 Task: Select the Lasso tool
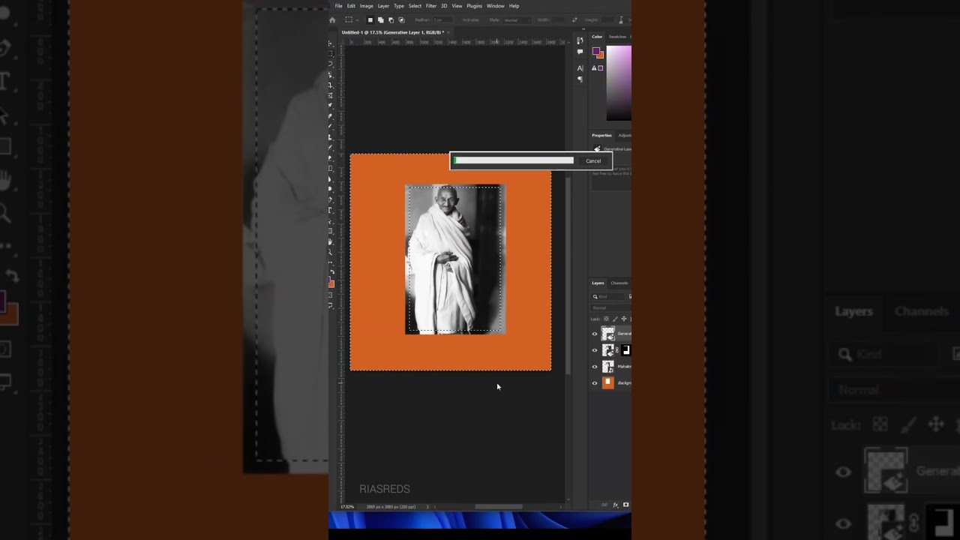point(331,64)
